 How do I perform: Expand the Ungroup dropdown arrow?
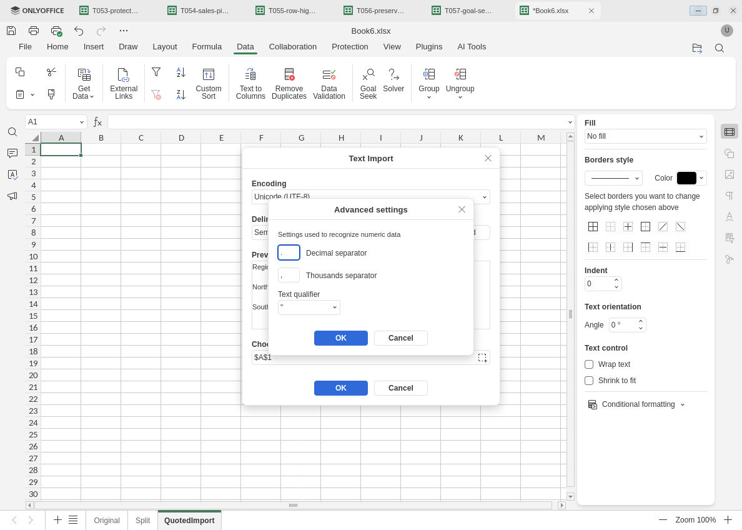pos(460,97)
